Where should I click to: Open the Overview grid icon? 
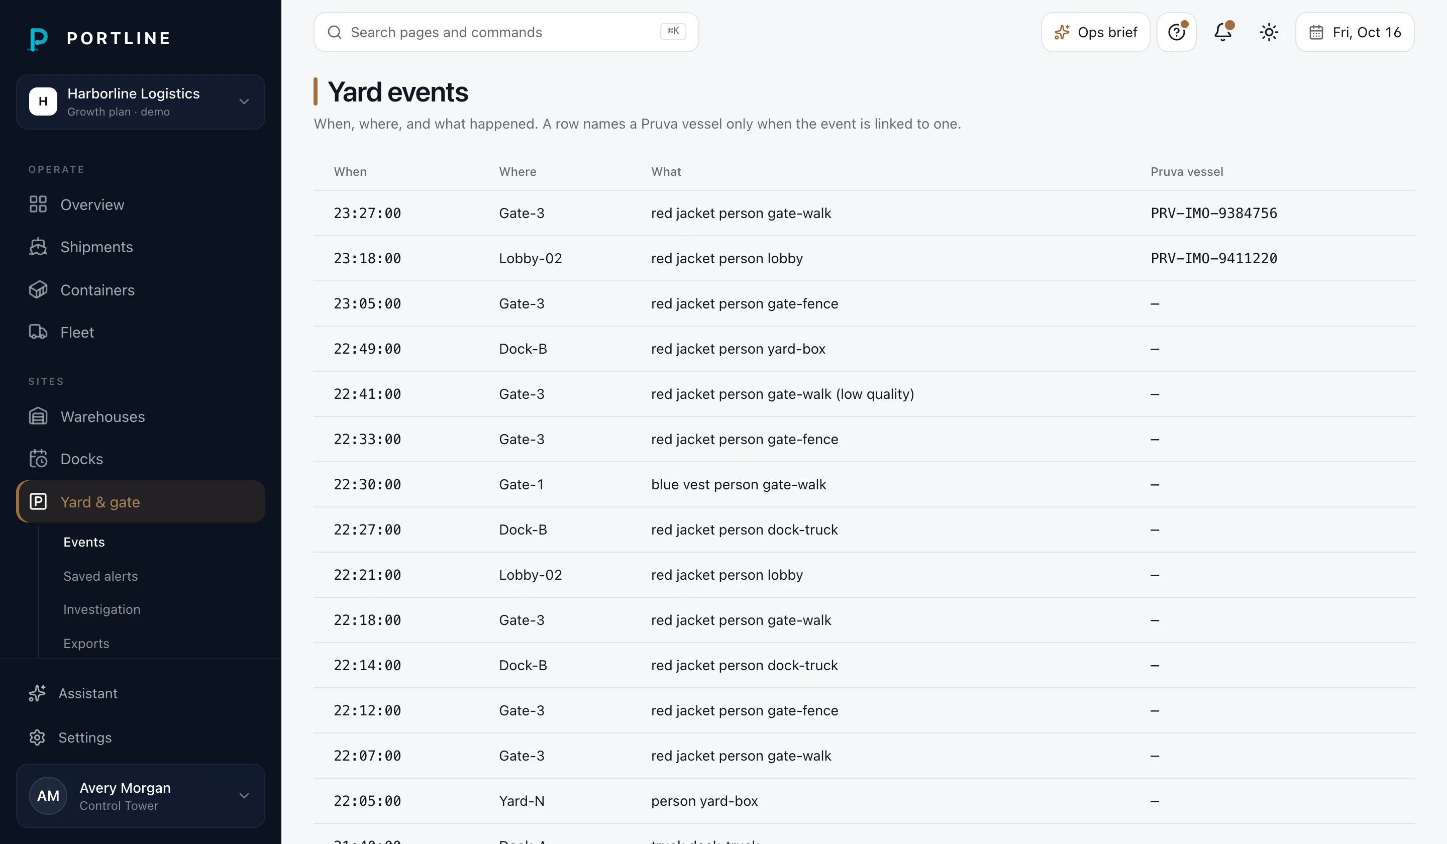(x=38, y=204)
